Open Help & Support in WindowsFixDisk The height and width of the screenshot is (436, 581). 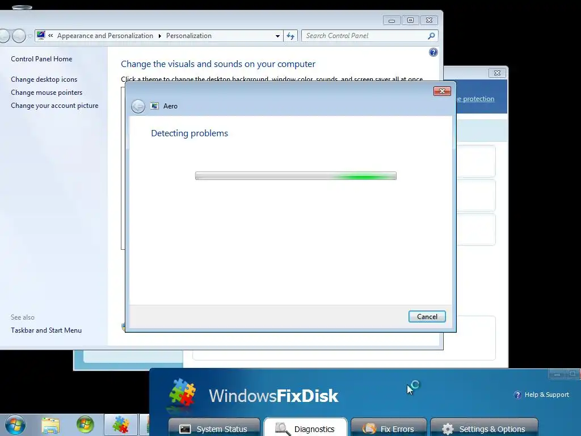pos(546,395)
